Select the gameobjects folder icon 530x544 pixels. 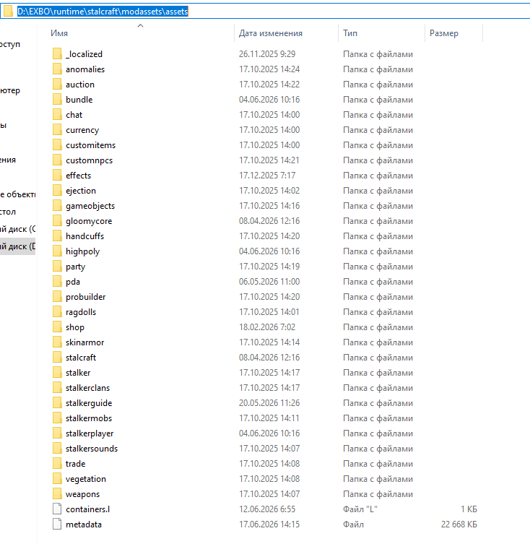click(x=57, y=206)
